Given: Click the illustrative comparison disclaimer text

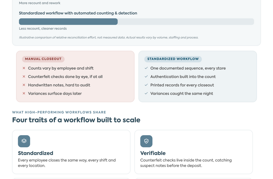Looking at the screenshot, I should [109, 37].
